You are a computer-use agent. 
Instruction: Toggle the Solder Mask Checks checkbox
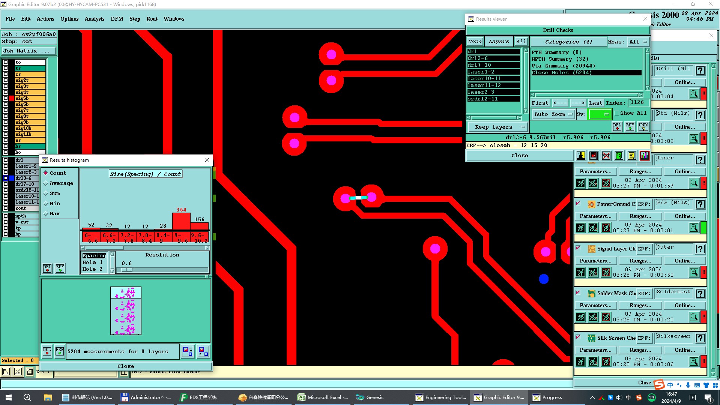click(578, 293)
